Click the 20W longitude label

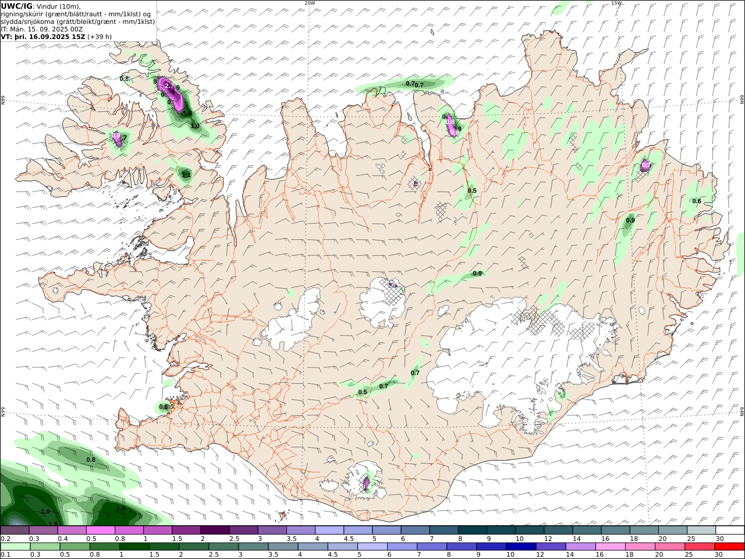click(x=310, y=3)
